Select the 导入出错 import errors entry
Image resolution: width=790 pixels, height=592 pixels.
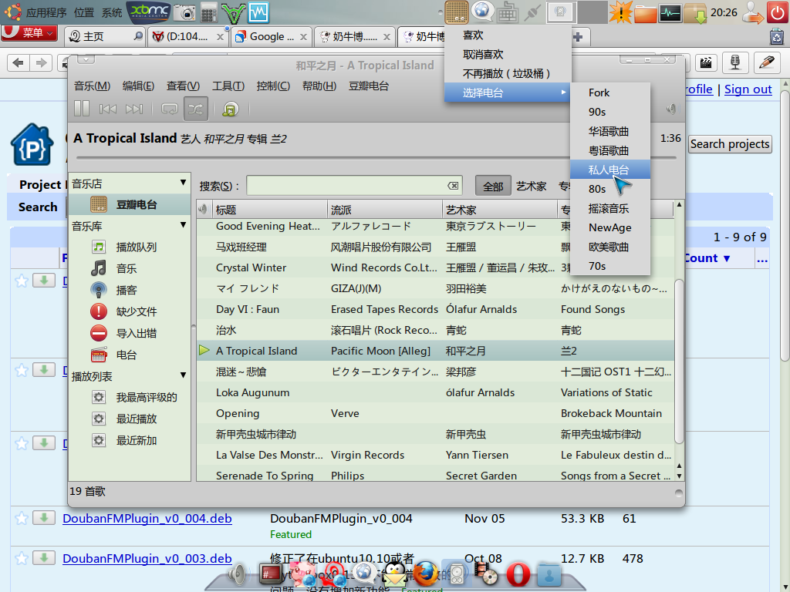(x=136, y=333)
